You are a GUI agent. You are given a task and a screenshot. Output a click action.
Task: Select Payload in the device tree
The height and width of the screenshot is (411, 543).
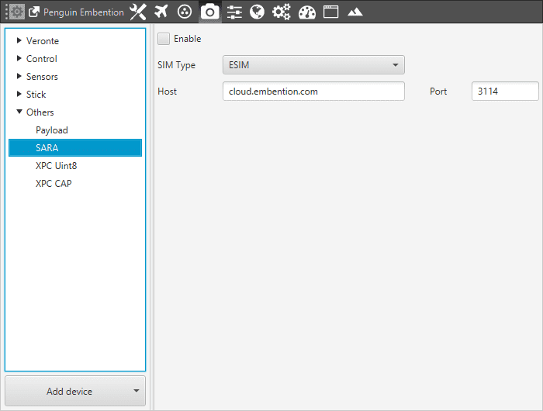[52, 130]
